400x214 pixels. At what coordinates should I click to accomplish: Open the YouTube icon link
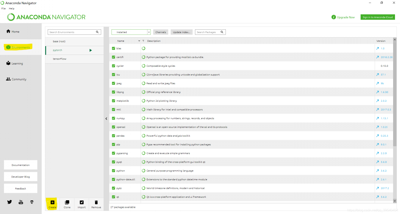click(21, 202)
